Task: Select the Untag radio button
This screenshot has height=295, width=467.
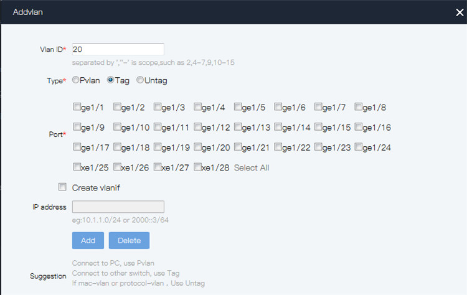Action: click(x=140, y=80)
